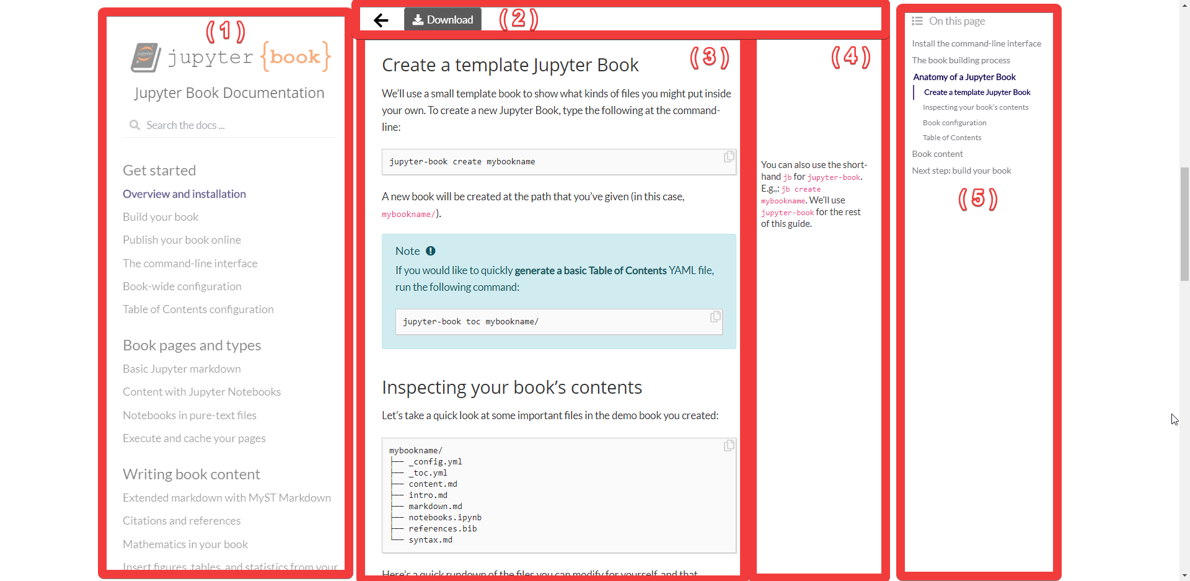Copy the mybookname/ file tree block

pyautogui.click(x=729, y=446)
